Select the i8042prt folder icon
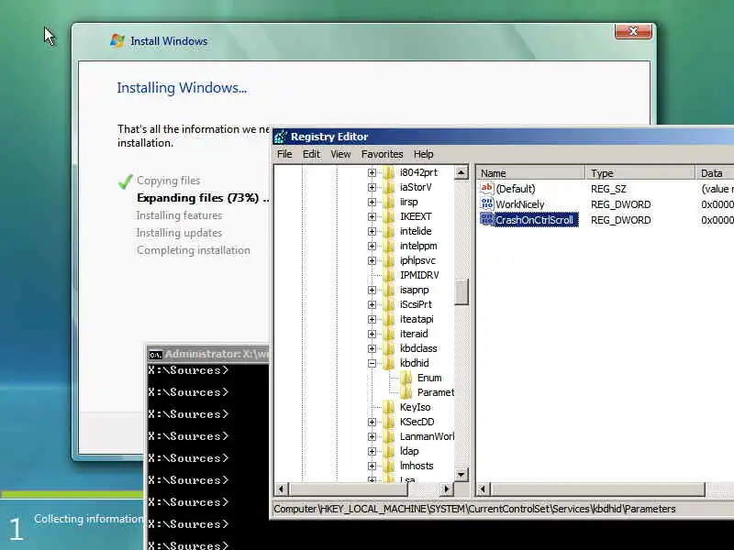The height and width of the screenshot is (550, 734). (x=388, y=172)
